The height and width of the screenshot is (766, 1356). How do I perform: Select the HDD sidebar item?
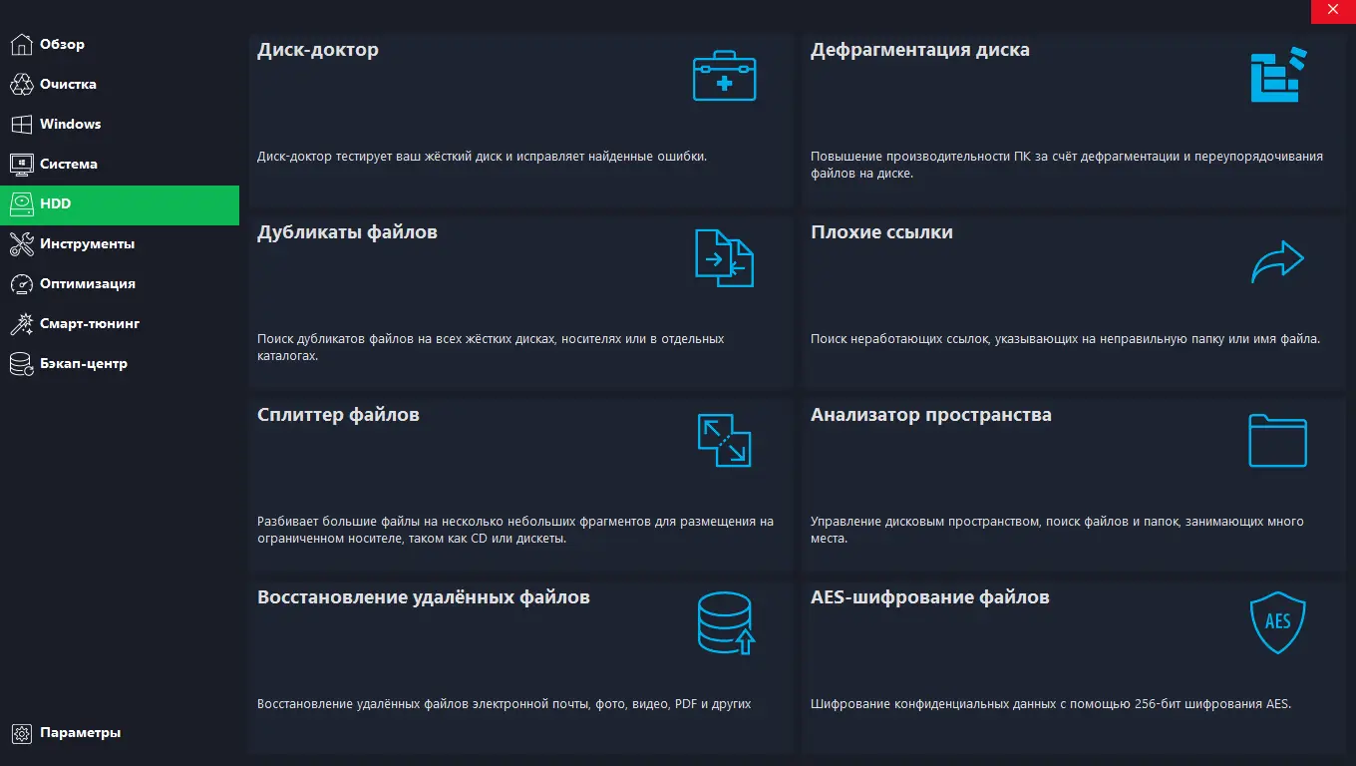tap(120, 204)
